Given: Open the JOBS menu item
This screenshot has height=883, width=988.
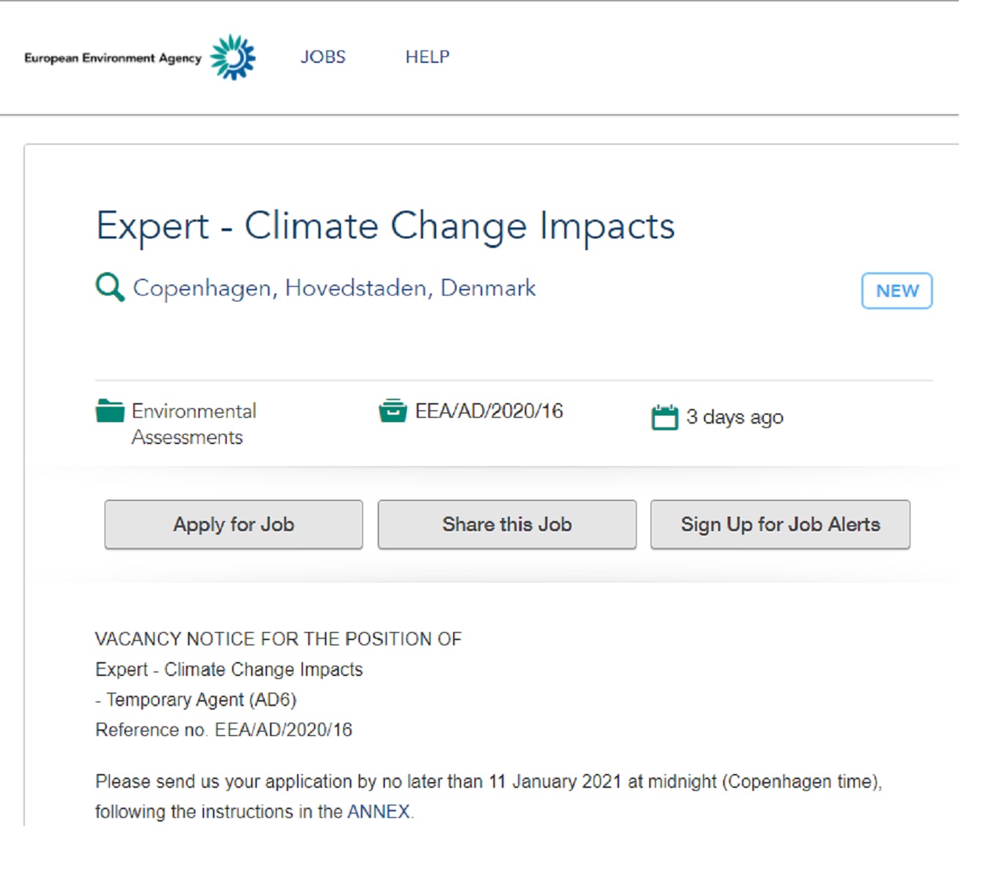Looking at the screenshot, I should [323, 57].
